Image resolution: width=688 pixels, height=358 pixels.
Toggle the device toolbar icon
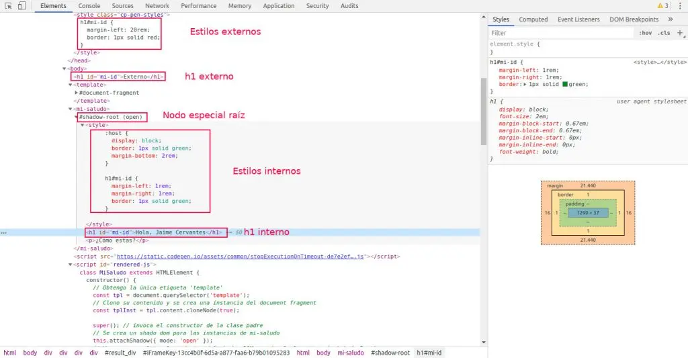coord(21,5)
